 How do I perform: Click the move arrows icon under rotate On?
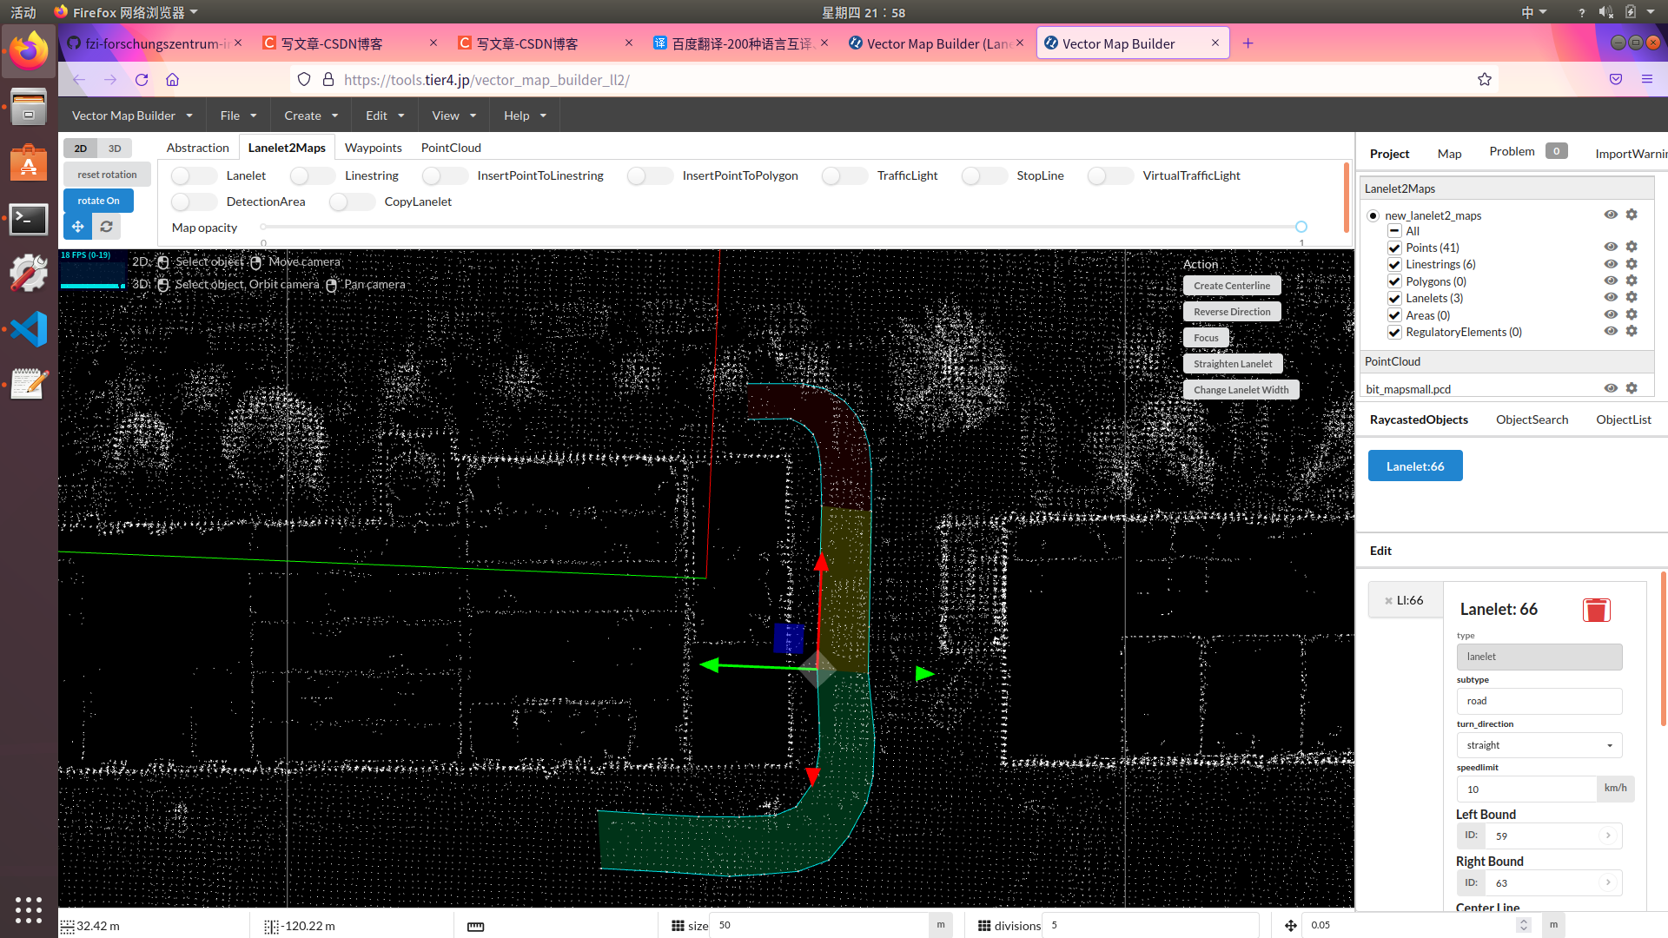(x=78, y=227)
